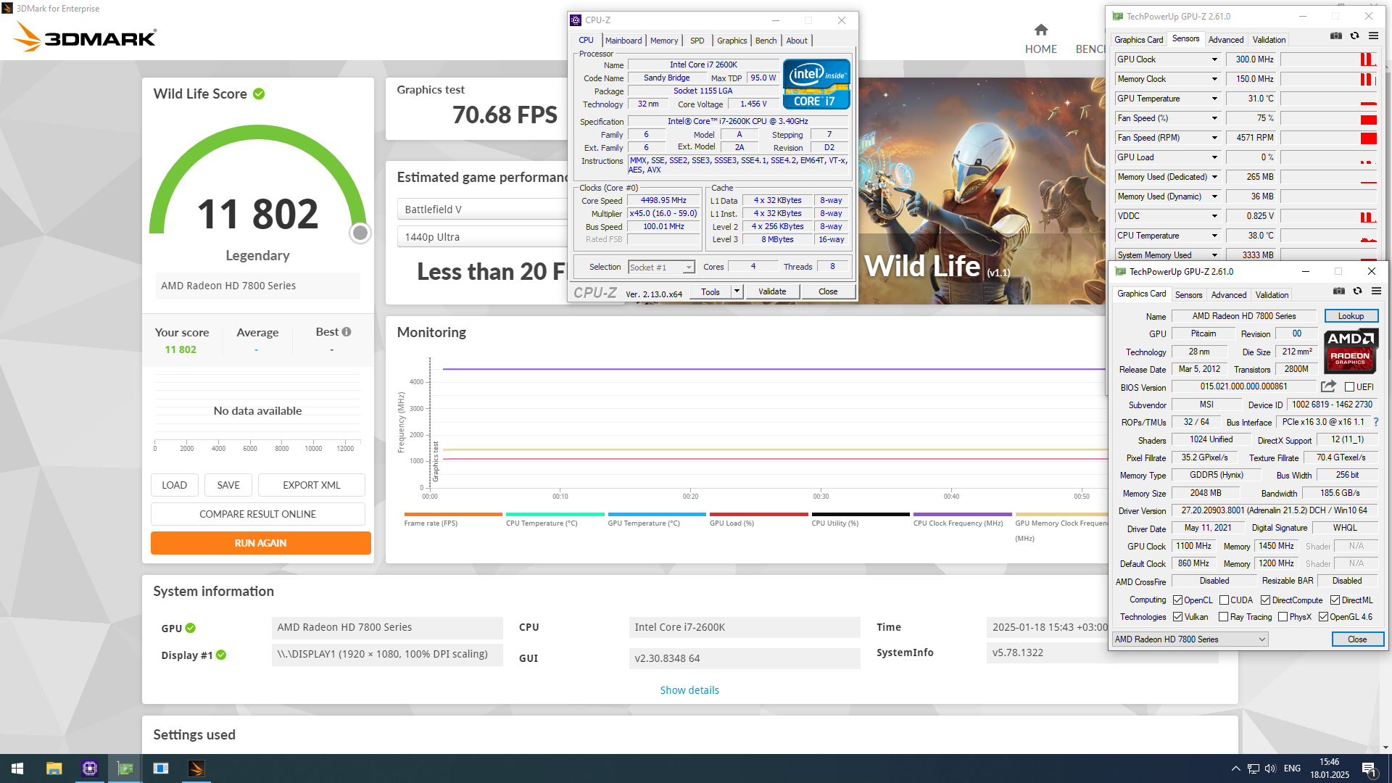
Task: Click the Battlefield V game selector field
Action: (x=483, y=210)
